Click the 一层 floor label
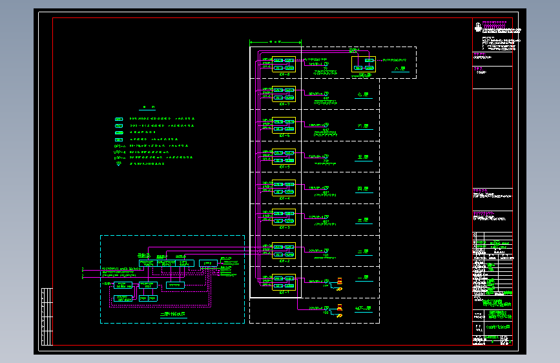560x363 pixels. (363, 278)
